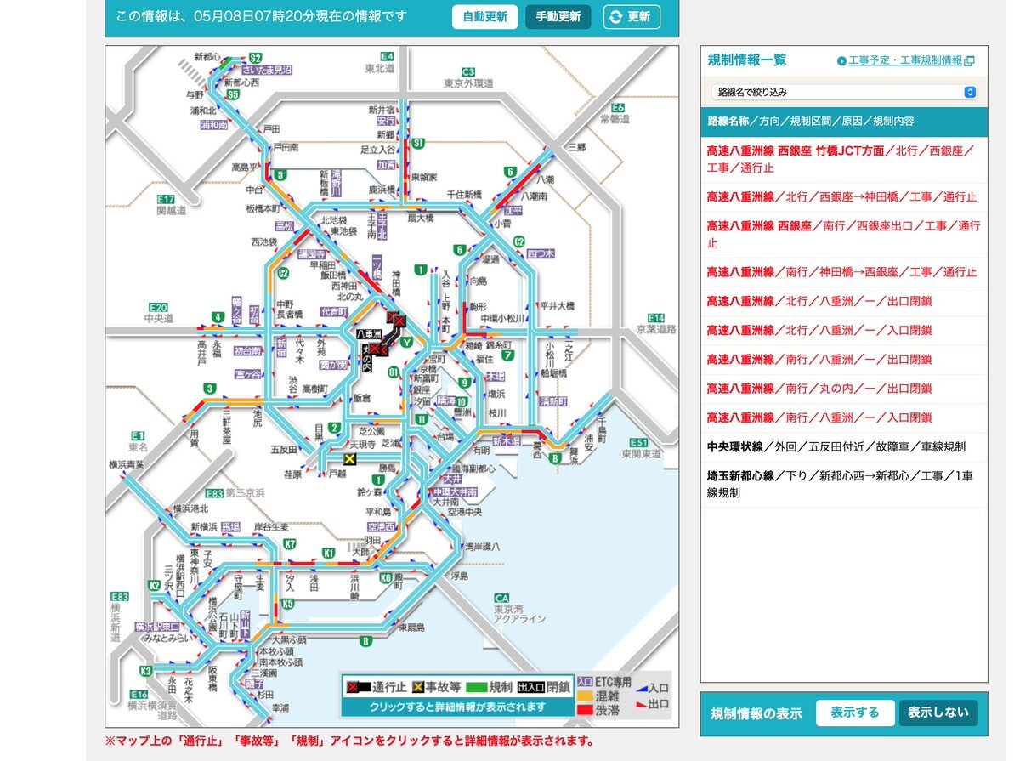
Task: Click the S5 route shield near 与野
Action: (x=233, y=95)
